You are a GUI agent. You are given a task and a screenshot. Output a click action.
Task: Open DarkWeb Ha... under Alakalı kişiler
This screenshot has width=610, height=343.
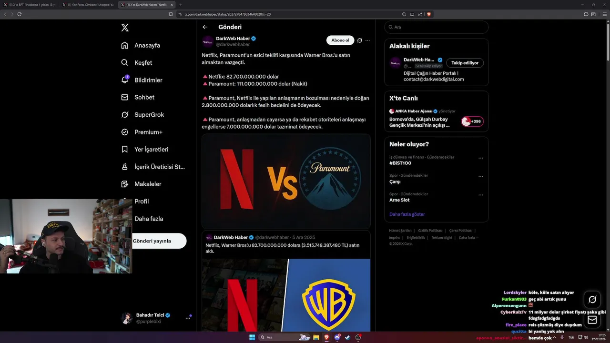pyautogui.click(x=419, y=60)
